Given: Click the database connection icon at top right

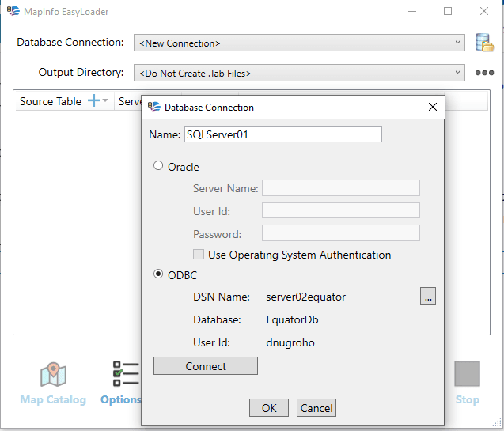Looking at the screenshot, I should (x=483, y=43).
